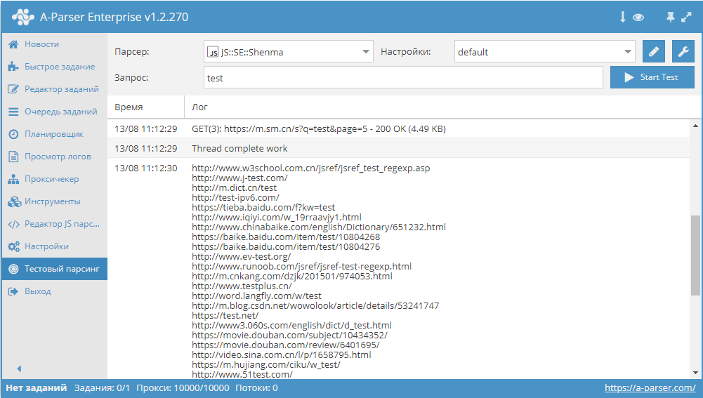The width and height of the screenshot is (703, 398).
Task: Click the tieba.baidu.com result URL
Action: (x=263, y=208)
